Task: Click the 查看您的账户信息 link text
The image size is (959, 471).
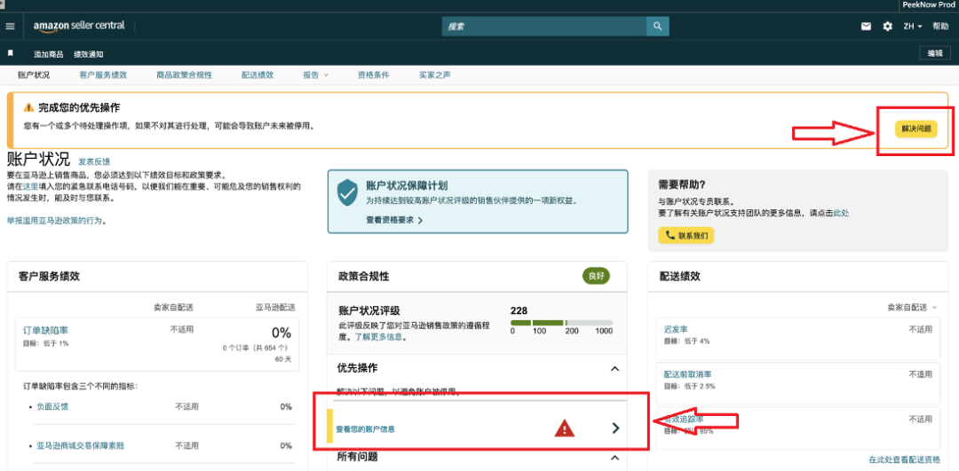Action: [x=365, y=428]
